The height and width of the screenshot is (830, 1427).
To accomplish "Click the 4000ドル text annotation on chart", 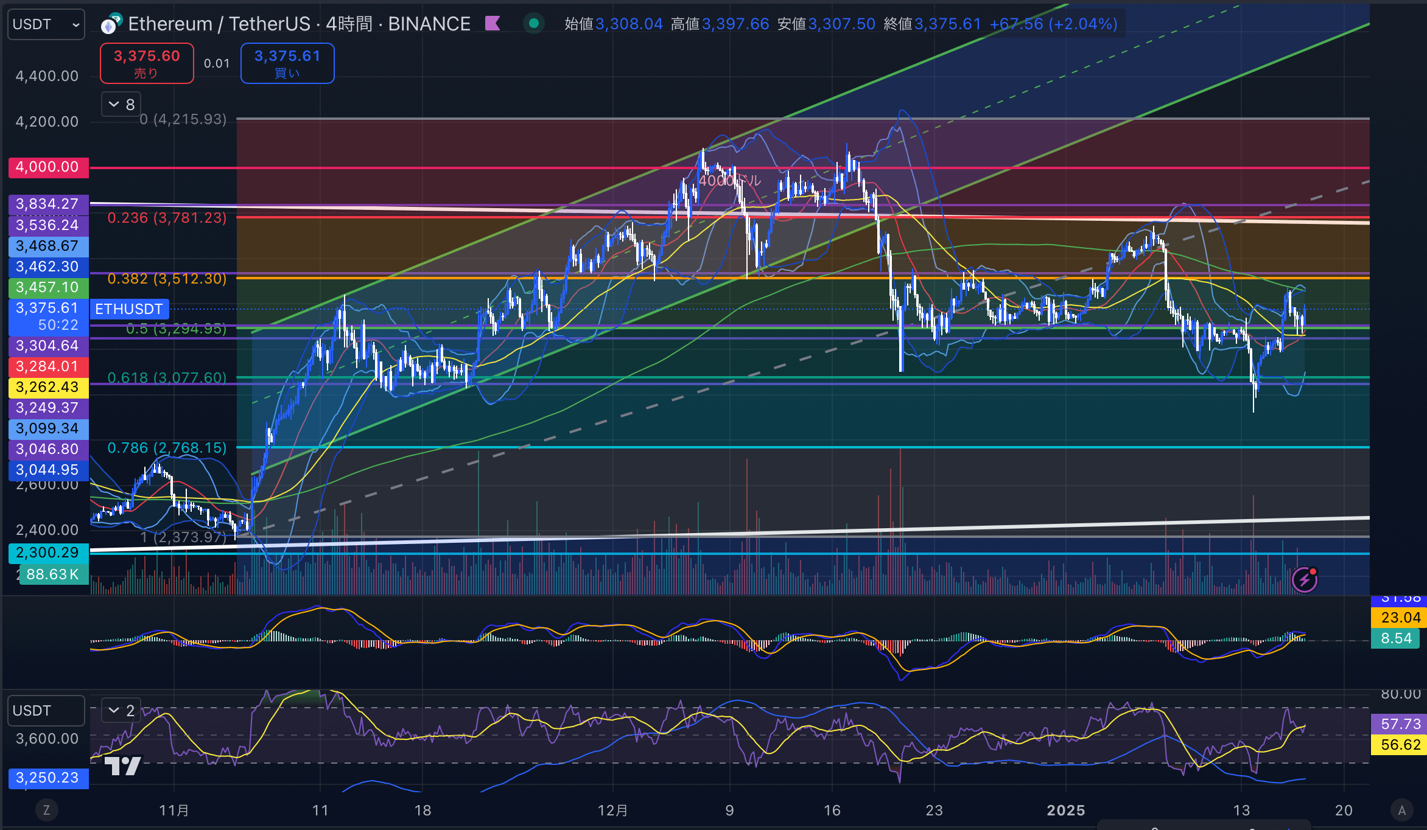I will pyautogui.click(x=729, y=181).
